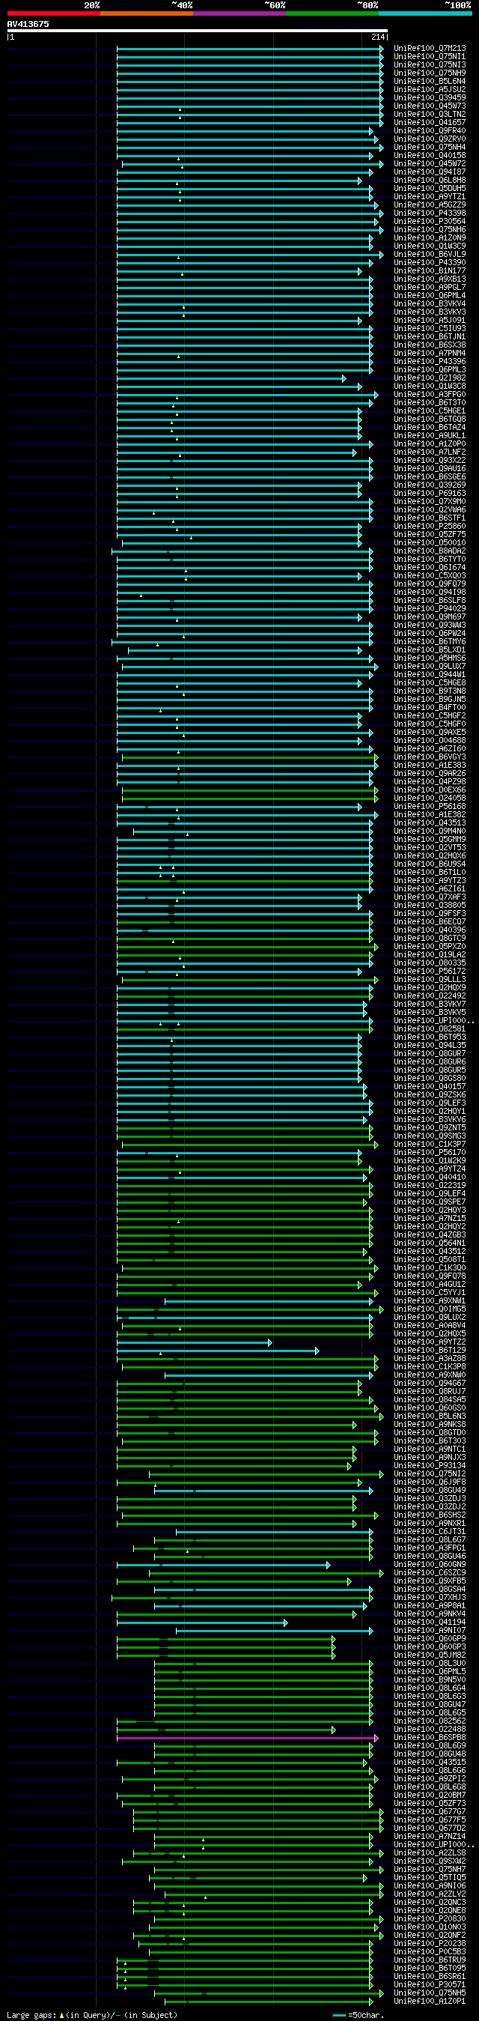Viewport: 479px width, 2021px height.
Task: Select the UniRef100_C5IU93 label
Action: pos(430,329)
